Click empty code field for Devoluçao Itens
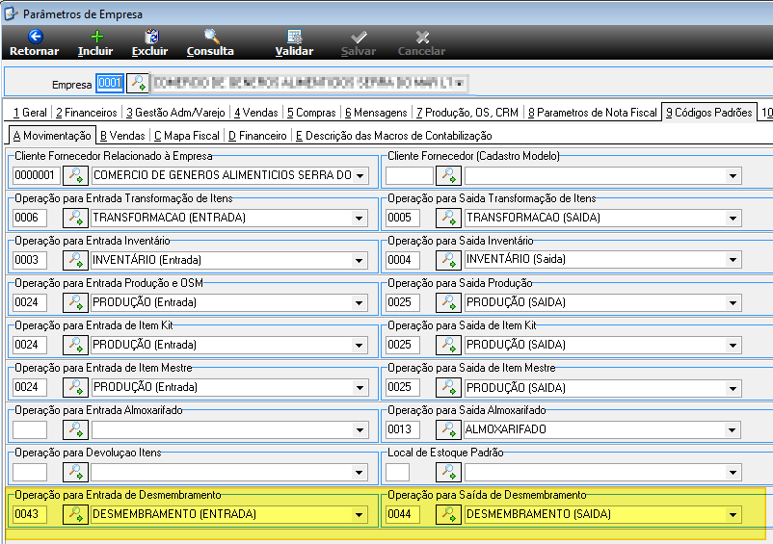This screenshot has width=773, height=544. 30,472
